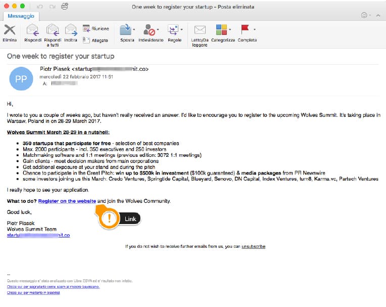This screenshot has width=386, height=307.
Task: Expand the Sposta dropdown arrow
Action: point(134,29)
